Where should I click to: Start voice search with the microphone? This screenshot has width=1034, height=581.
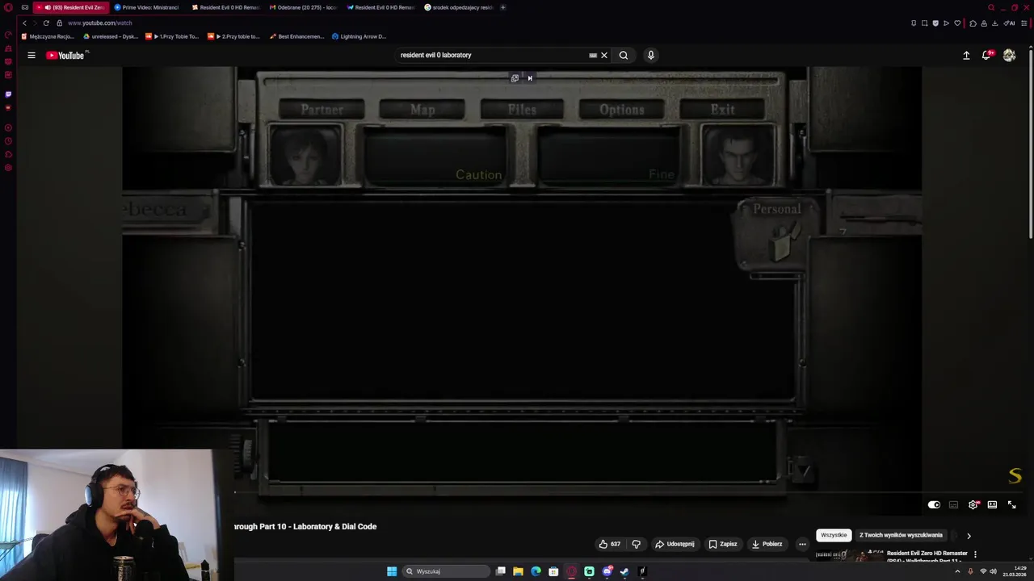(x=651, y=55)
